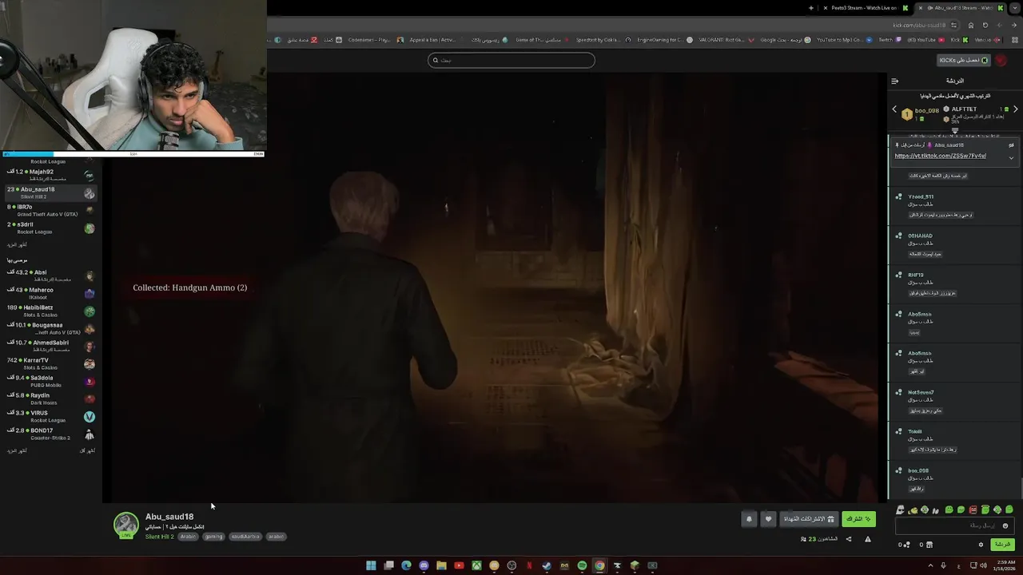Show more followed channels under s3drii
Viewport: 1023px width, 575px height.
17,244
